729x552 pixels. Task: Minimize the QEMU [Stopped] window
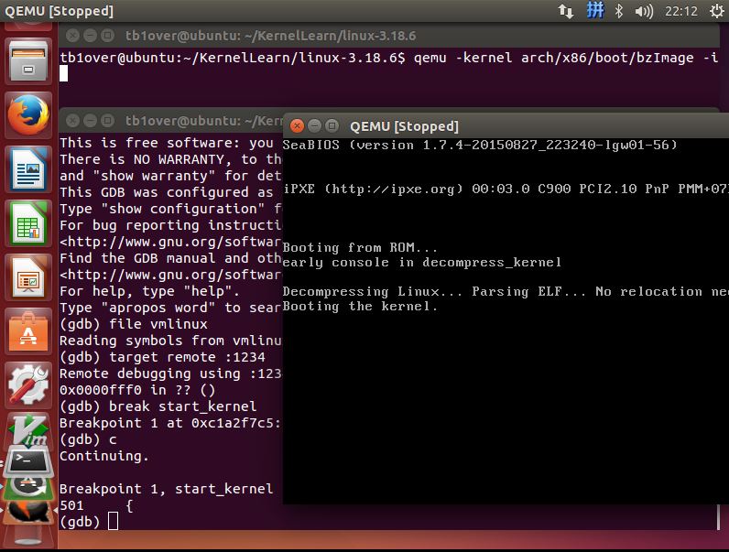click(x=314, y=125)
